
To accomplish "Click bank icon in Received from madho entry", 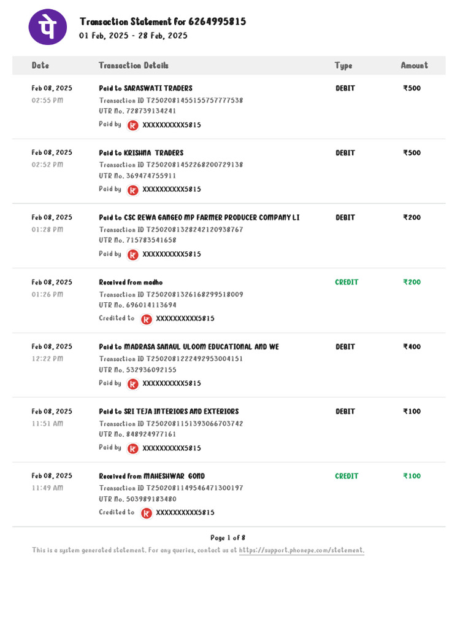I will pos(147,319).
